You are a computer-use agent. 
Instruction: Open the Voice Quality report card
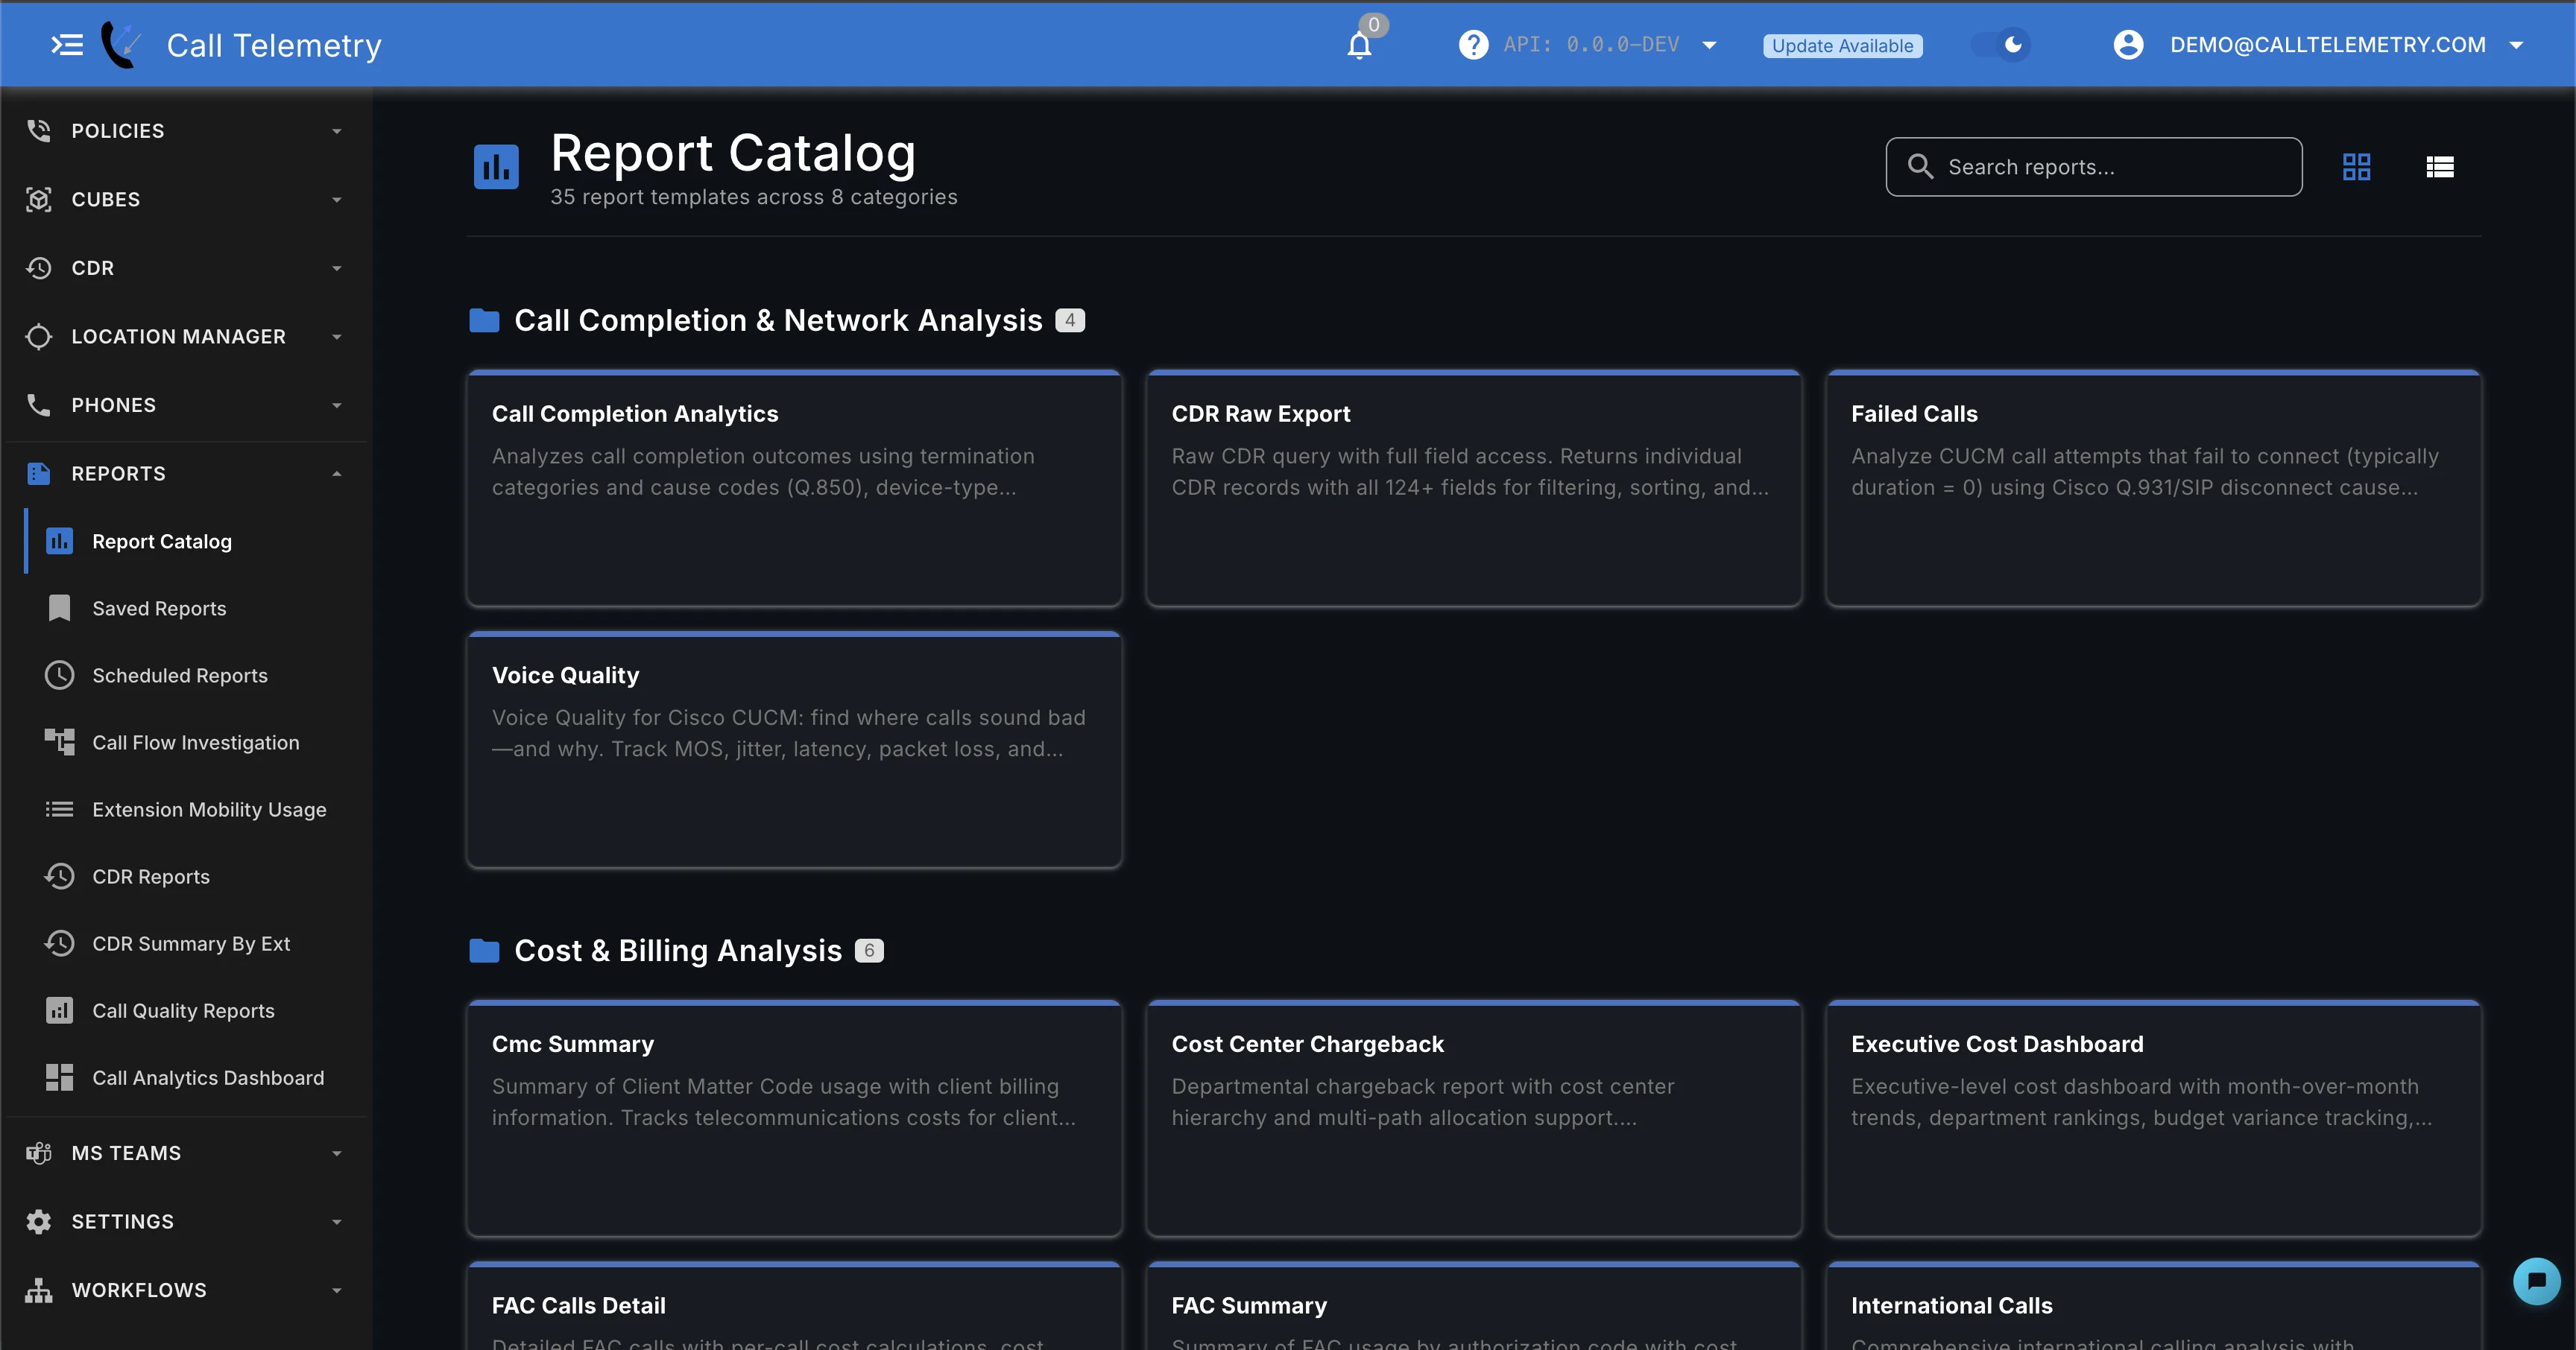point(794,750)
